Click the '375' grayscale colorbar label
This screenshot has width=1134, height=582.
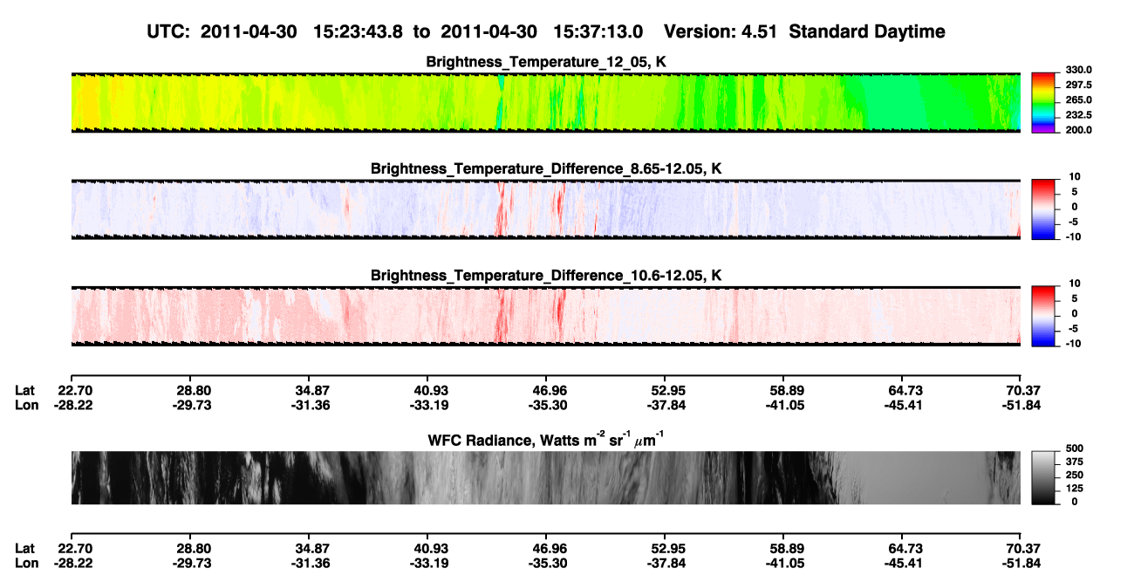(1076, 462)
